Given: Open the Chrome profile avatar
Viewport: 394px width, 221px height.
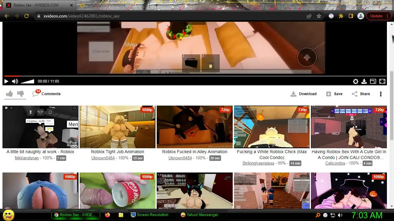Looking at the screenshot, I should 360,16.
